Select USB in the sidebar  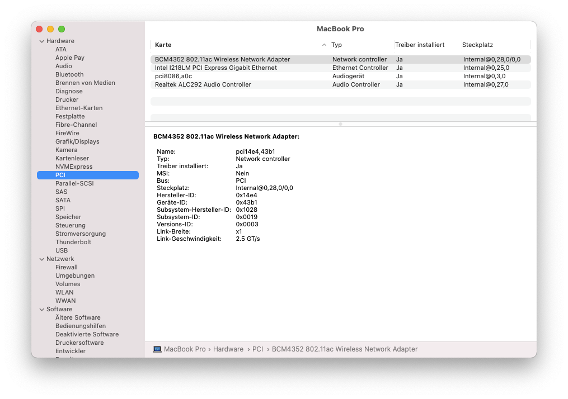(x=62, y=250)
